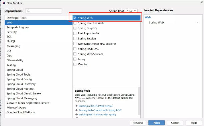Select the Google Cloud Platform category
Image resolution: width=204 pixels, height=126 pixels.
[x=39, y=112]
